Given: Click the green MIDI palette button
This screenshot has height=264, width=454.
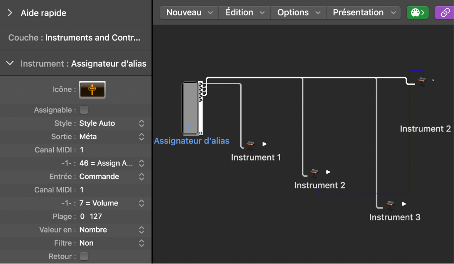Looking at the screenshot, I should (x=417, y=13).
